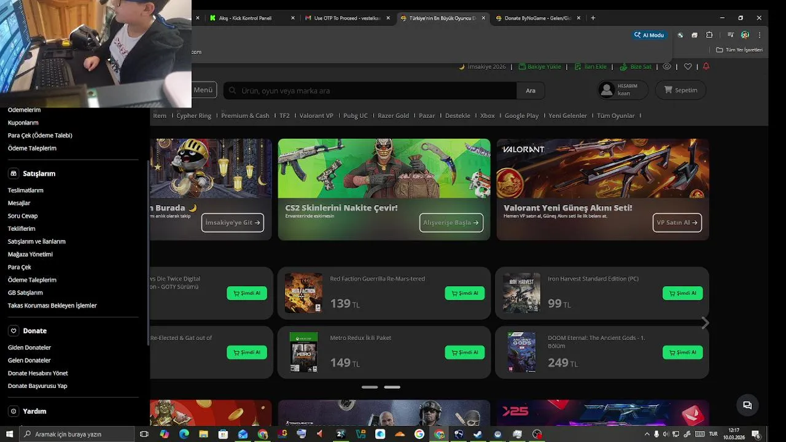
Task: Open Chrome three-dot menu
Action: pyautogui.click(x=760, y=35)
